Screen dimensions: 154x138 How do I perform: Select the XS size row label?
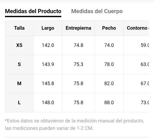point(19,45)
